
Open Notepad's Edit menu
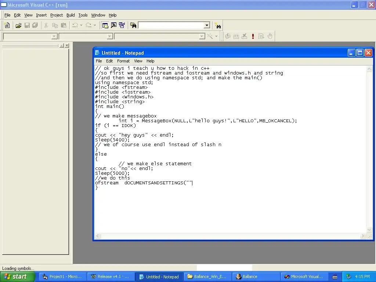click(109, 61)
